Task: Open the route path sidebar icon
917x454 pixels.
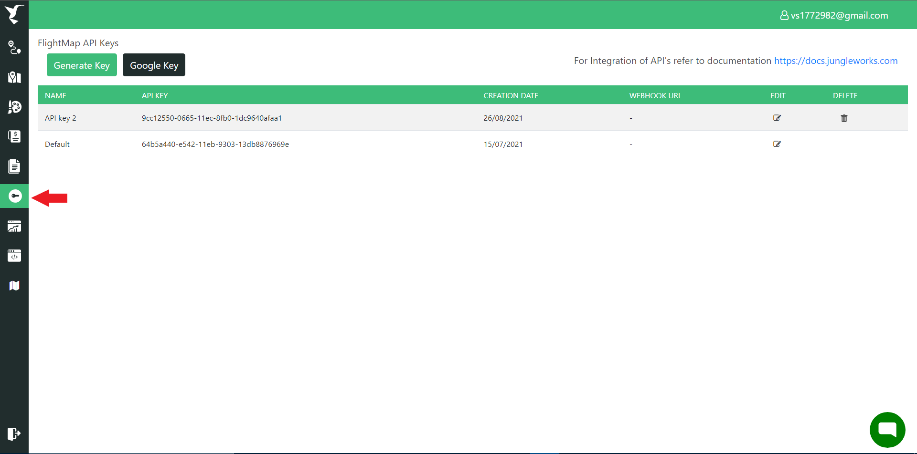Action: [14, 48]
